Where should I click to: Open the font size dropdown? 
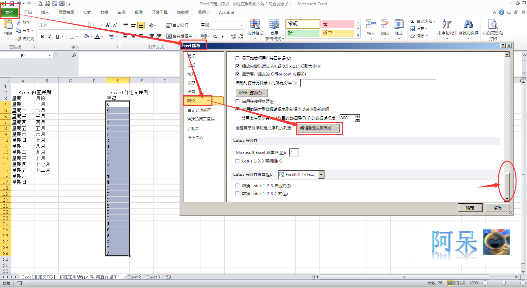click(101, 25)
